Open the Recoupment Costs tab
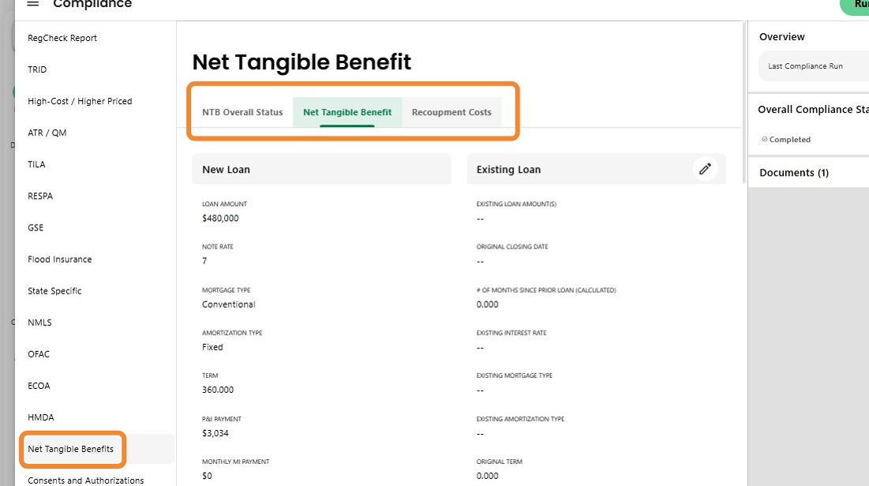Viewport: 869px width, 486px height. point(451,112)
